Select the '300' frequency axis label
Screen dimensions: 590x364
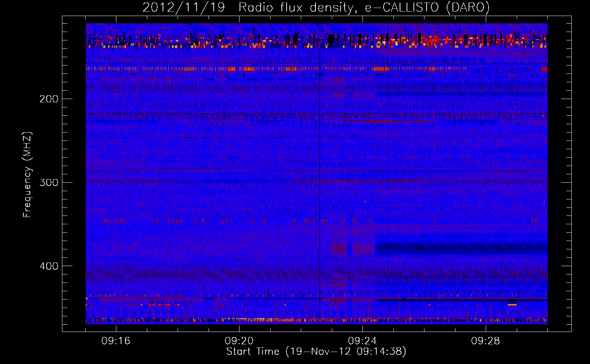pyautogui.click(x=49, y=183)
